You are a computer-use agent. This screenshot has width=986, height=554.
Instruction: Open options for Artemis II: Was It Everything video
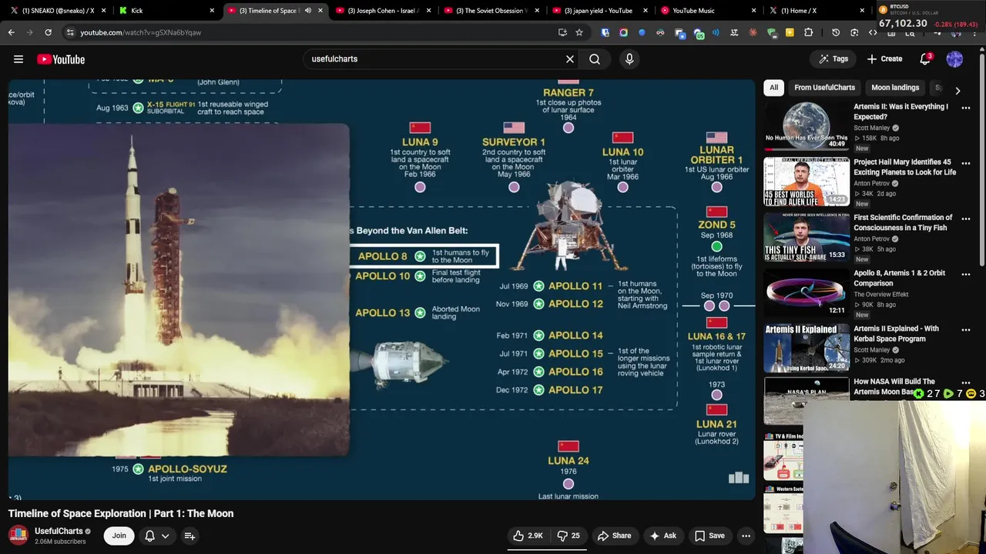tap(965, 108)
